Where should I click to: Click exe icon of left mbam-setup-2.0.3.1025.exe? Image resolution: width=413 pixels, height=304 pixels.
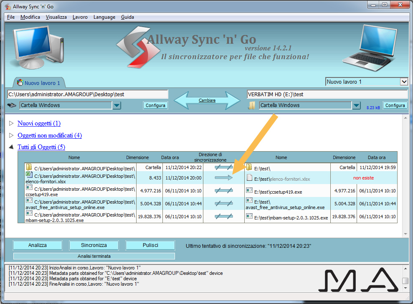[x=29, y=213]
